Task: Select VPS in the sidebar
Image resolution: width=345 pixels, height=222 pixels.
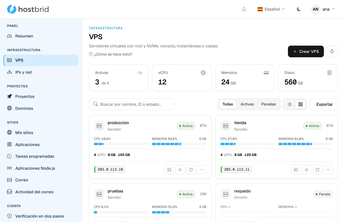Action: pyautogui.click(x=41, y=60)
